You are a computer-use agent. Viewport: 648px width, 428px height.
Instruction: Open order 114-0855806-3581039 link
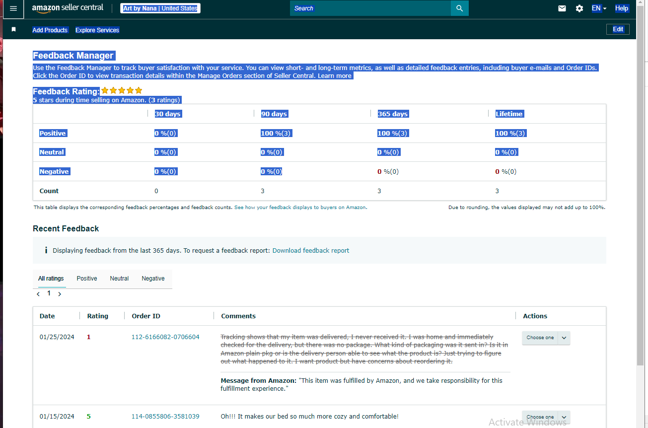tap(165, 417)
